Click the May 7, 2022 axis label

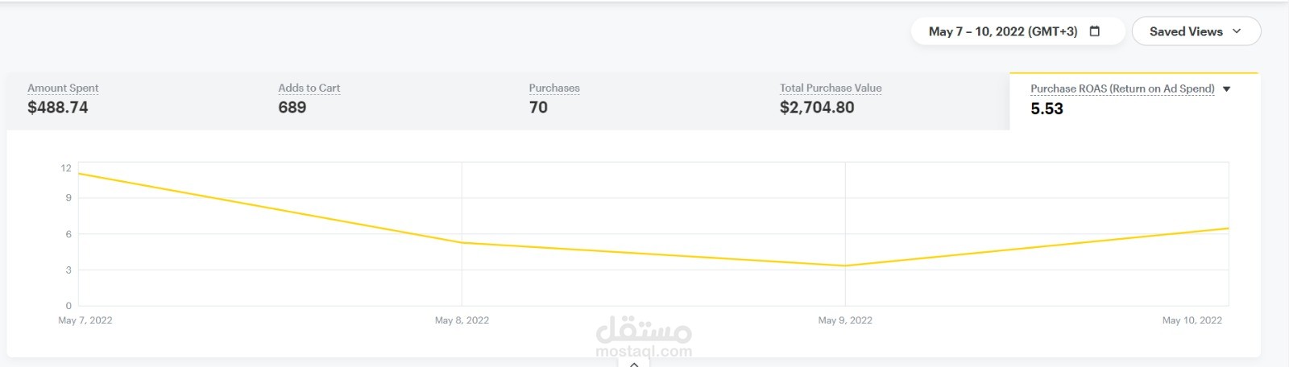tap(85, 320)
